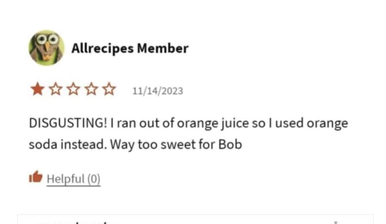Select the third rating star
The width and height of the screenshot is (386, 224).
[x=73, y=90]
